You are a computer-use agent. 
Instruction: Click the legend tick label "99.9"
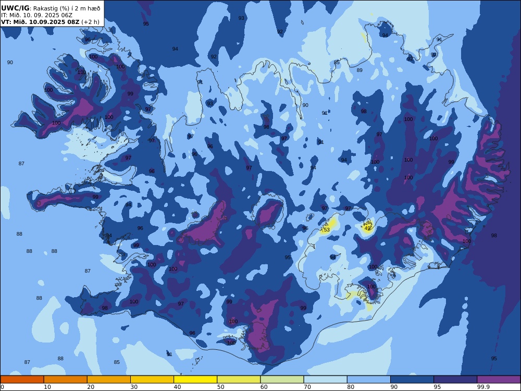483,387
